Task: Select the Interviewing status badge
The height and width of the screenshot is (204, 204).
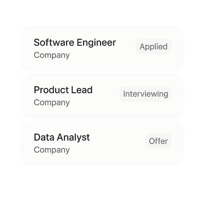Action: [145, 94]
